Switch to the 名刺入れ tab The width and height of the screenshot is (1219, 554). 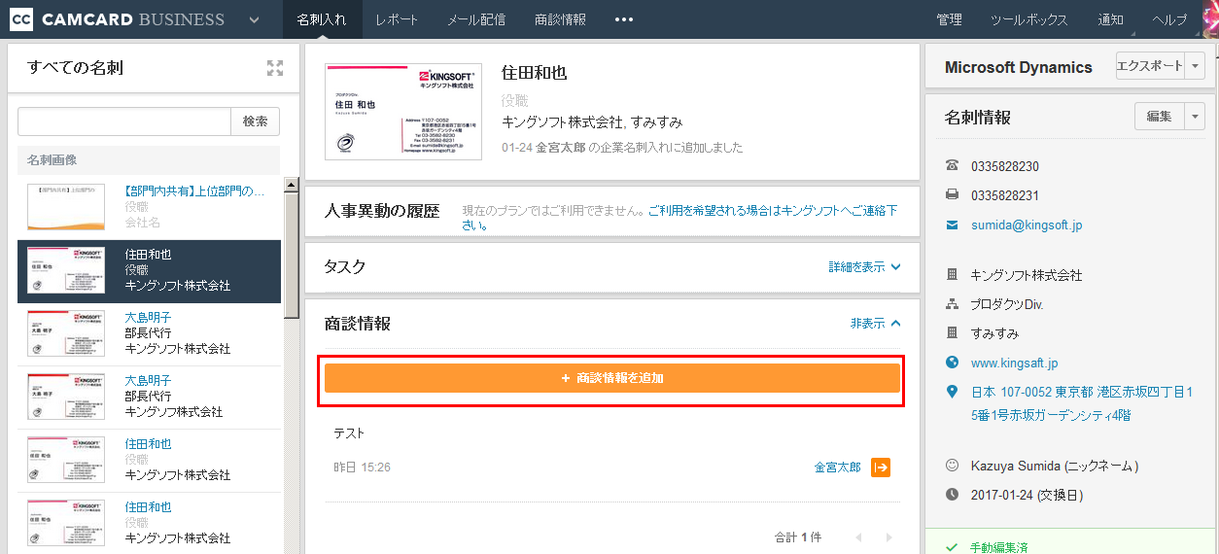coord(322,19)
